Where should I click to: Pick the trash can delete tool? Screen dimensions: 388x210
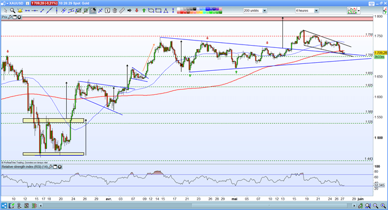tap(115, 11)
